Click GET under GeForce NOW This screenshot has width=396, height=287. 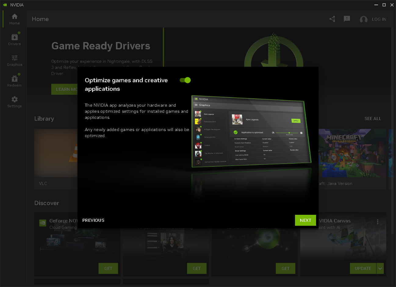pos(108,268)
